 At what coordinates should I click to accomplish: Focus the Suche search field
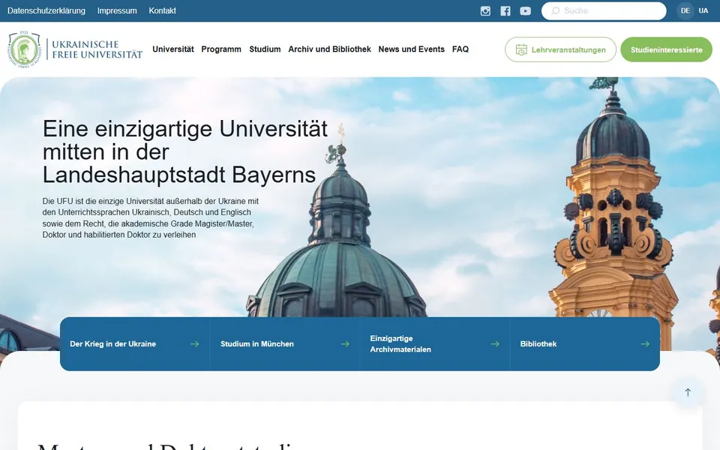tap(604, 10)
